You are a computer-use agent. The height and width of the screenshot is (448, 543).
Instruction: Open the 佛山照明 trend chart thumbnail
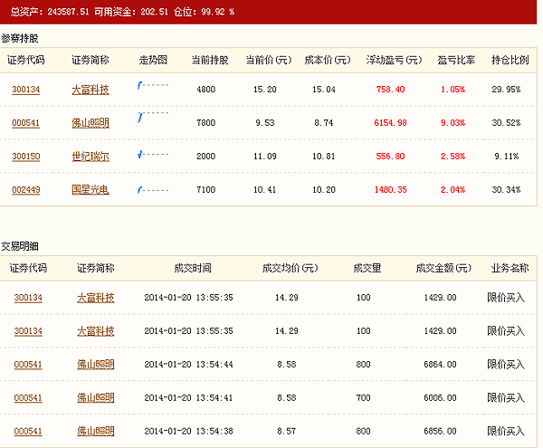click(x=153, y=122)
